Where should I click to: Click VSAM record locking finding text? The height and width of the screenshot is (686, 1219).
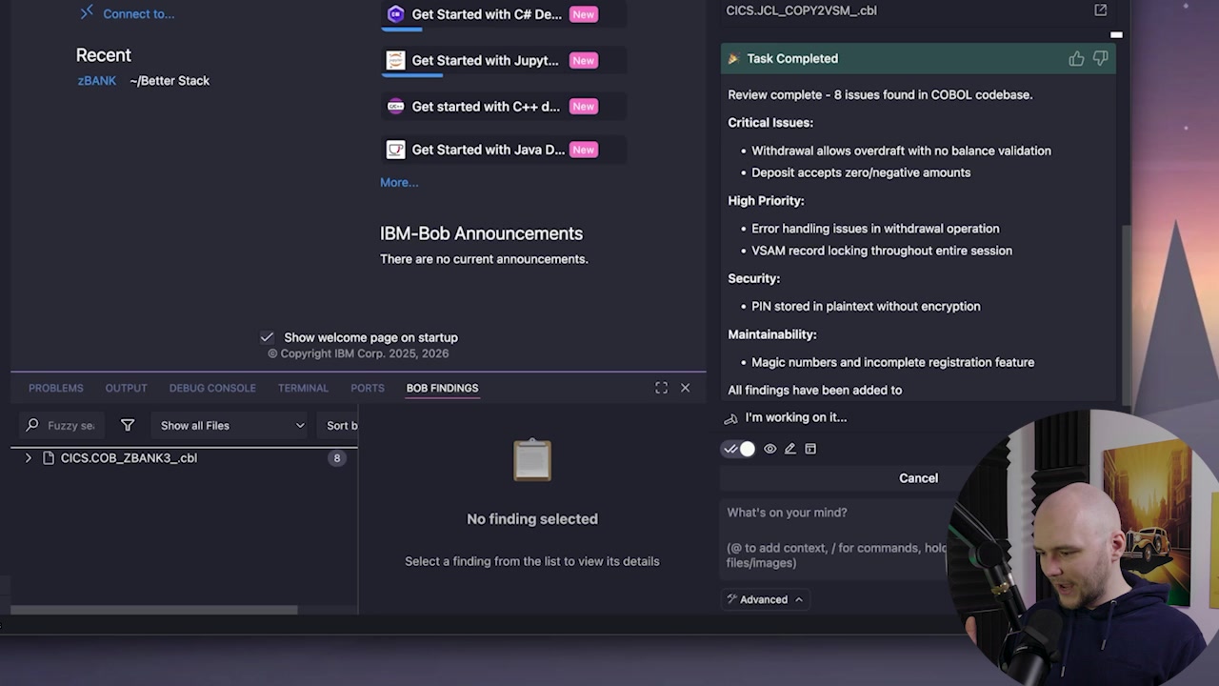click(882, 251)
